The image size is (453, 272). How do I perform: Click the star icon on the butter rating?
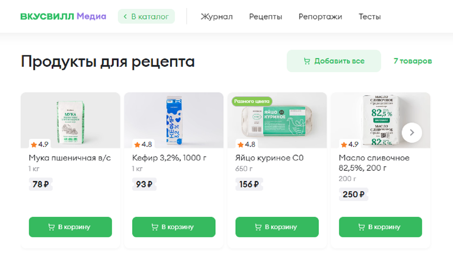(x=344, y=144)
